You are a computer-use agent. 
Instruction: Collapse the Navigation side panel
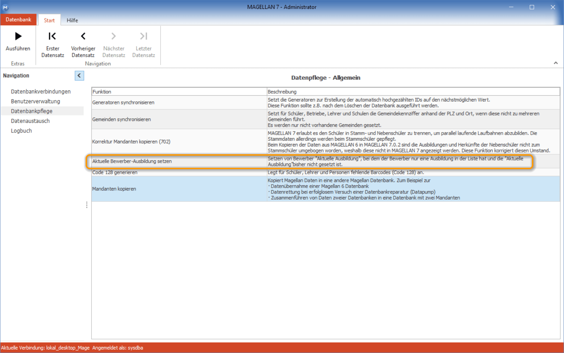(79, 76)
